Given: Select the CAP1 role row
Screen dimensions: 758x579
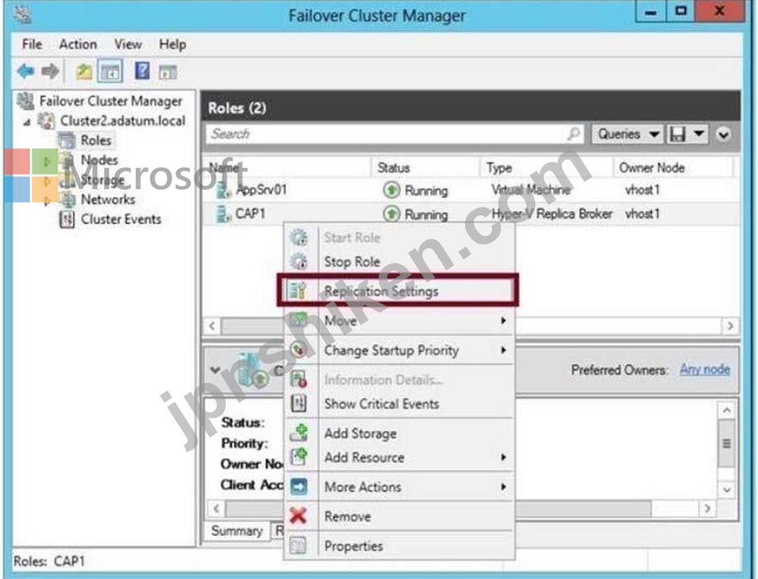Looking at the screenshot, I should point(471,213).
